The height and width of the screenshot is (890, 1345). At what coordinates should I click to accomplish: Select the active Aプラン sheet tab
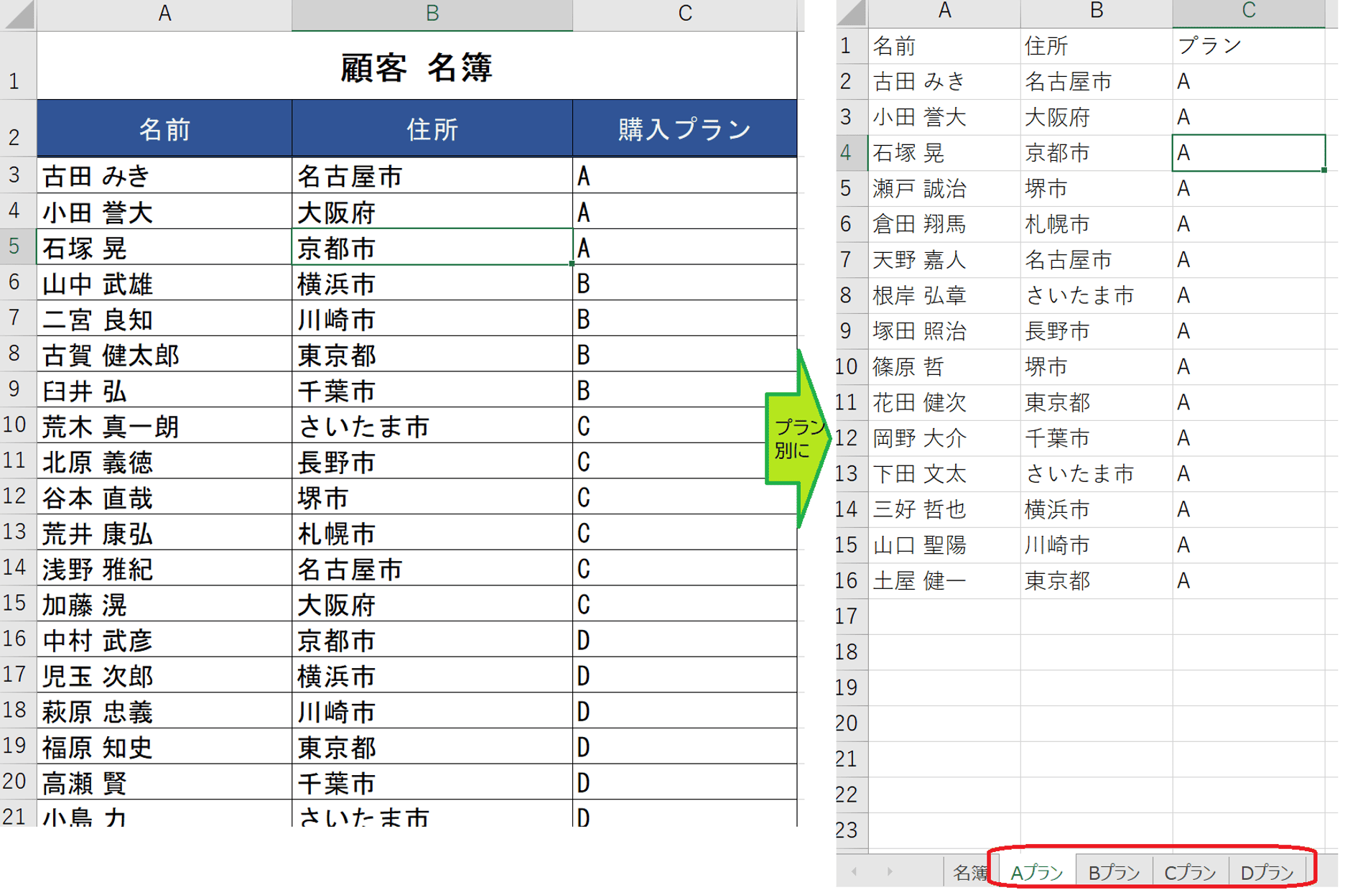1036,873
